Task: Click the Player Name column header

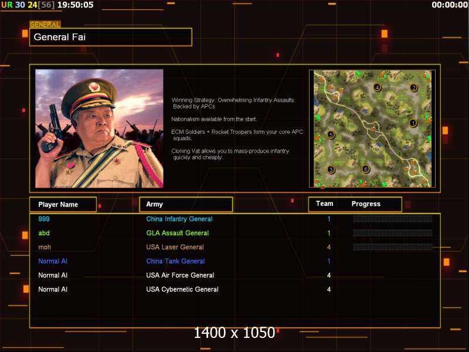Action: click(x=63, y=204)
